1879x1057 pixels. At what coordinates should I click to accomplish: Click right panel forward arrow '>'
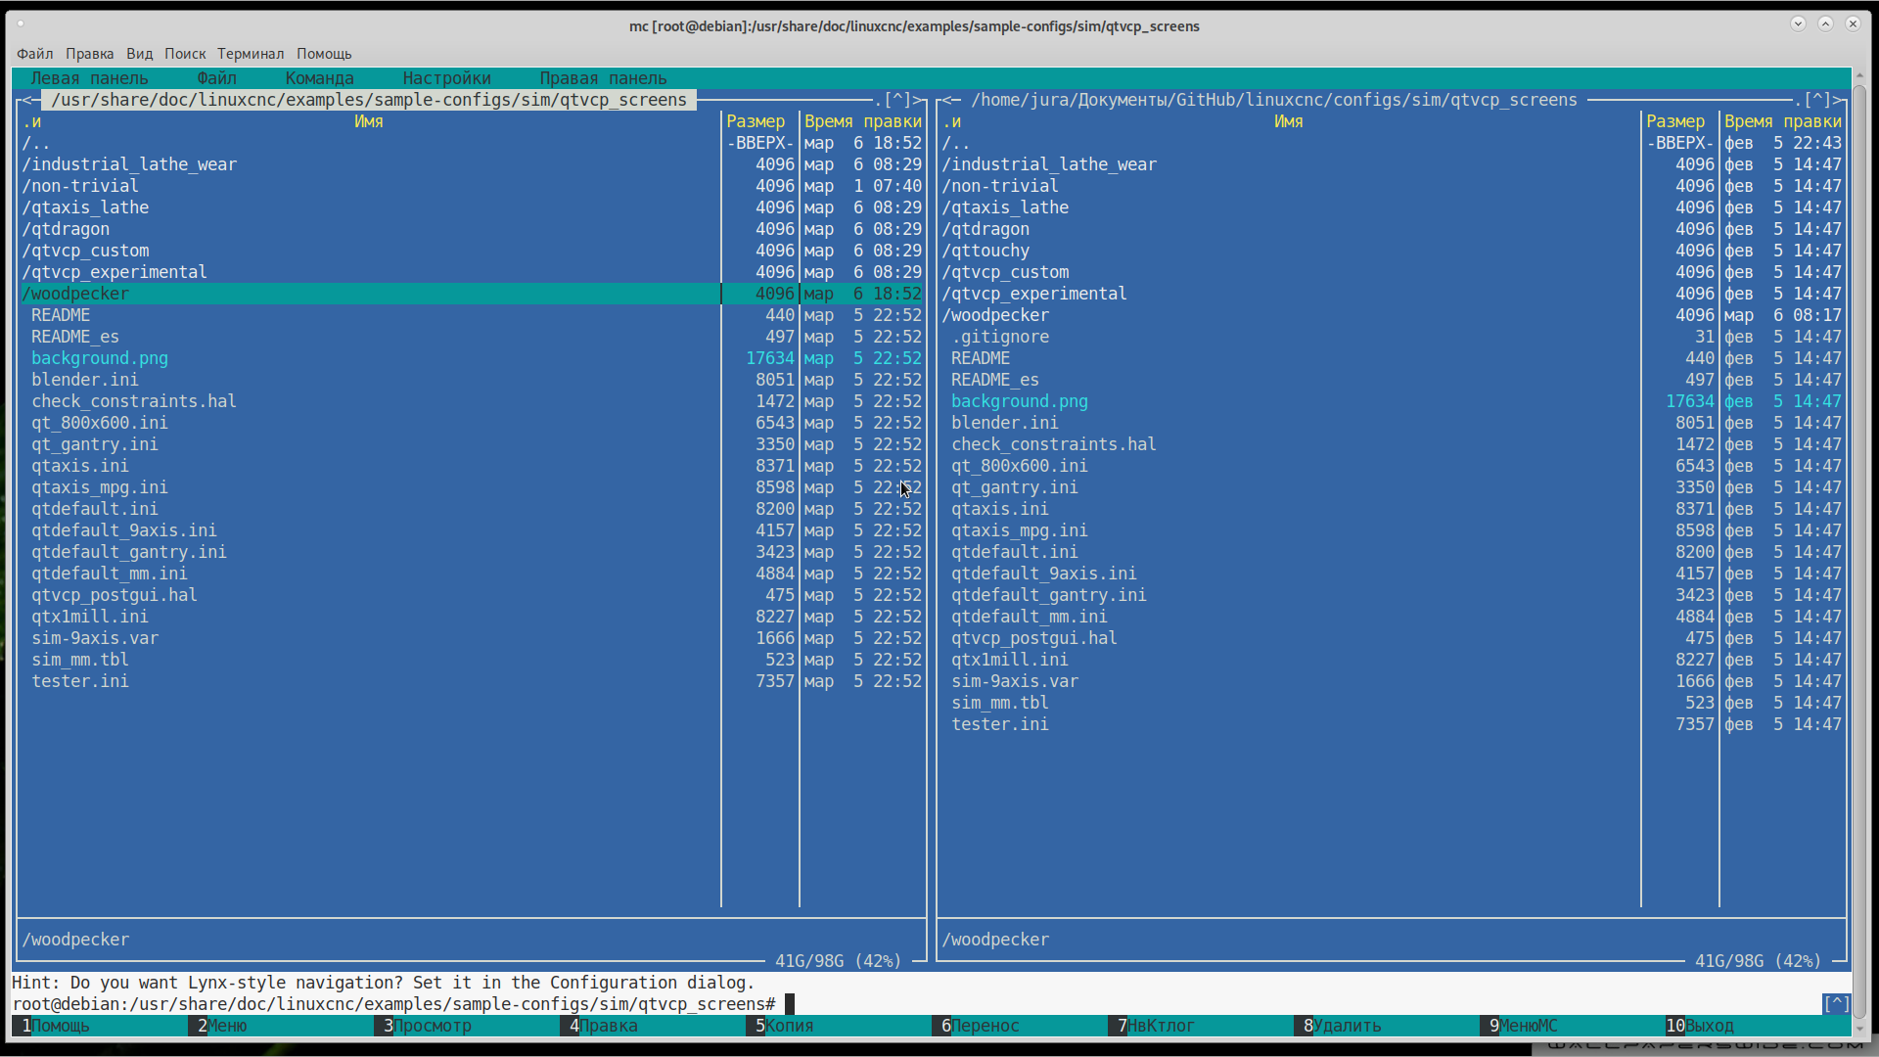click(x=1837, y=100)
